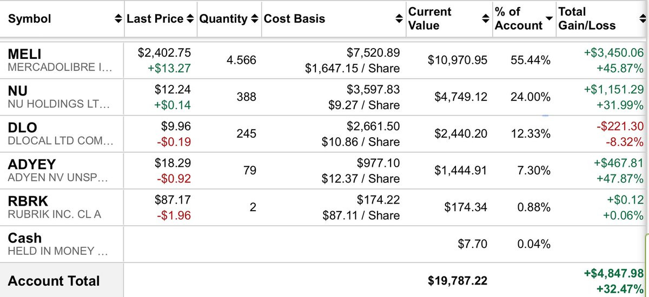This screenshot has width=649, height=297.
Task: Select the DLO ticker symbol
Action: [22, 128]
